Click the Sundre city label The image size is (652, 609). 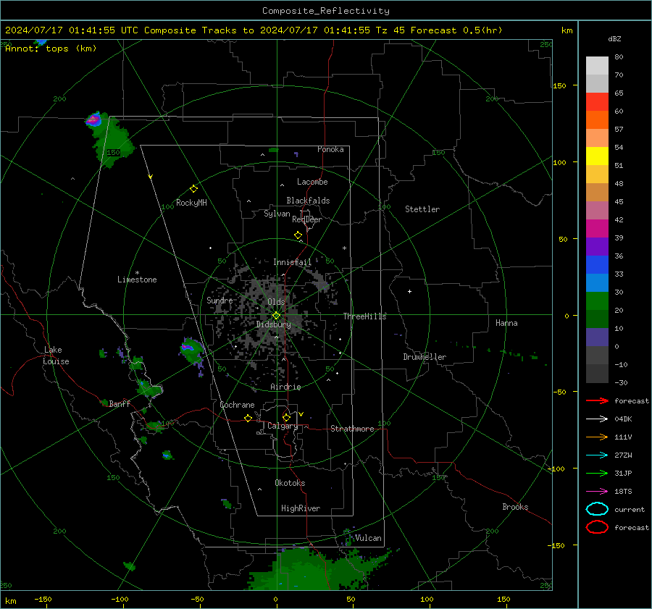point(220,300)
